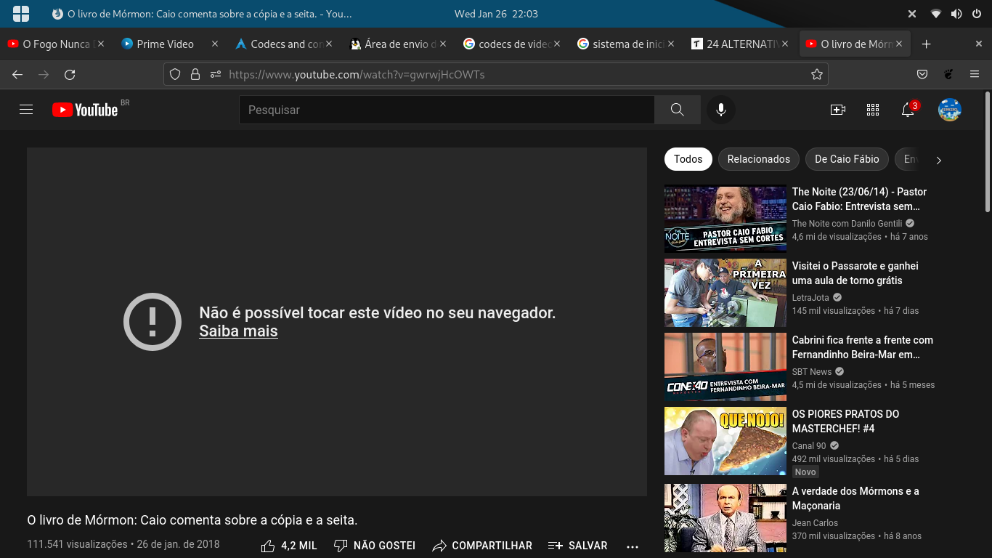Open The Noite com Danilo Gentili channel
Screen dimensions: 992x558
pyautogui.click(x=847, y=223)
